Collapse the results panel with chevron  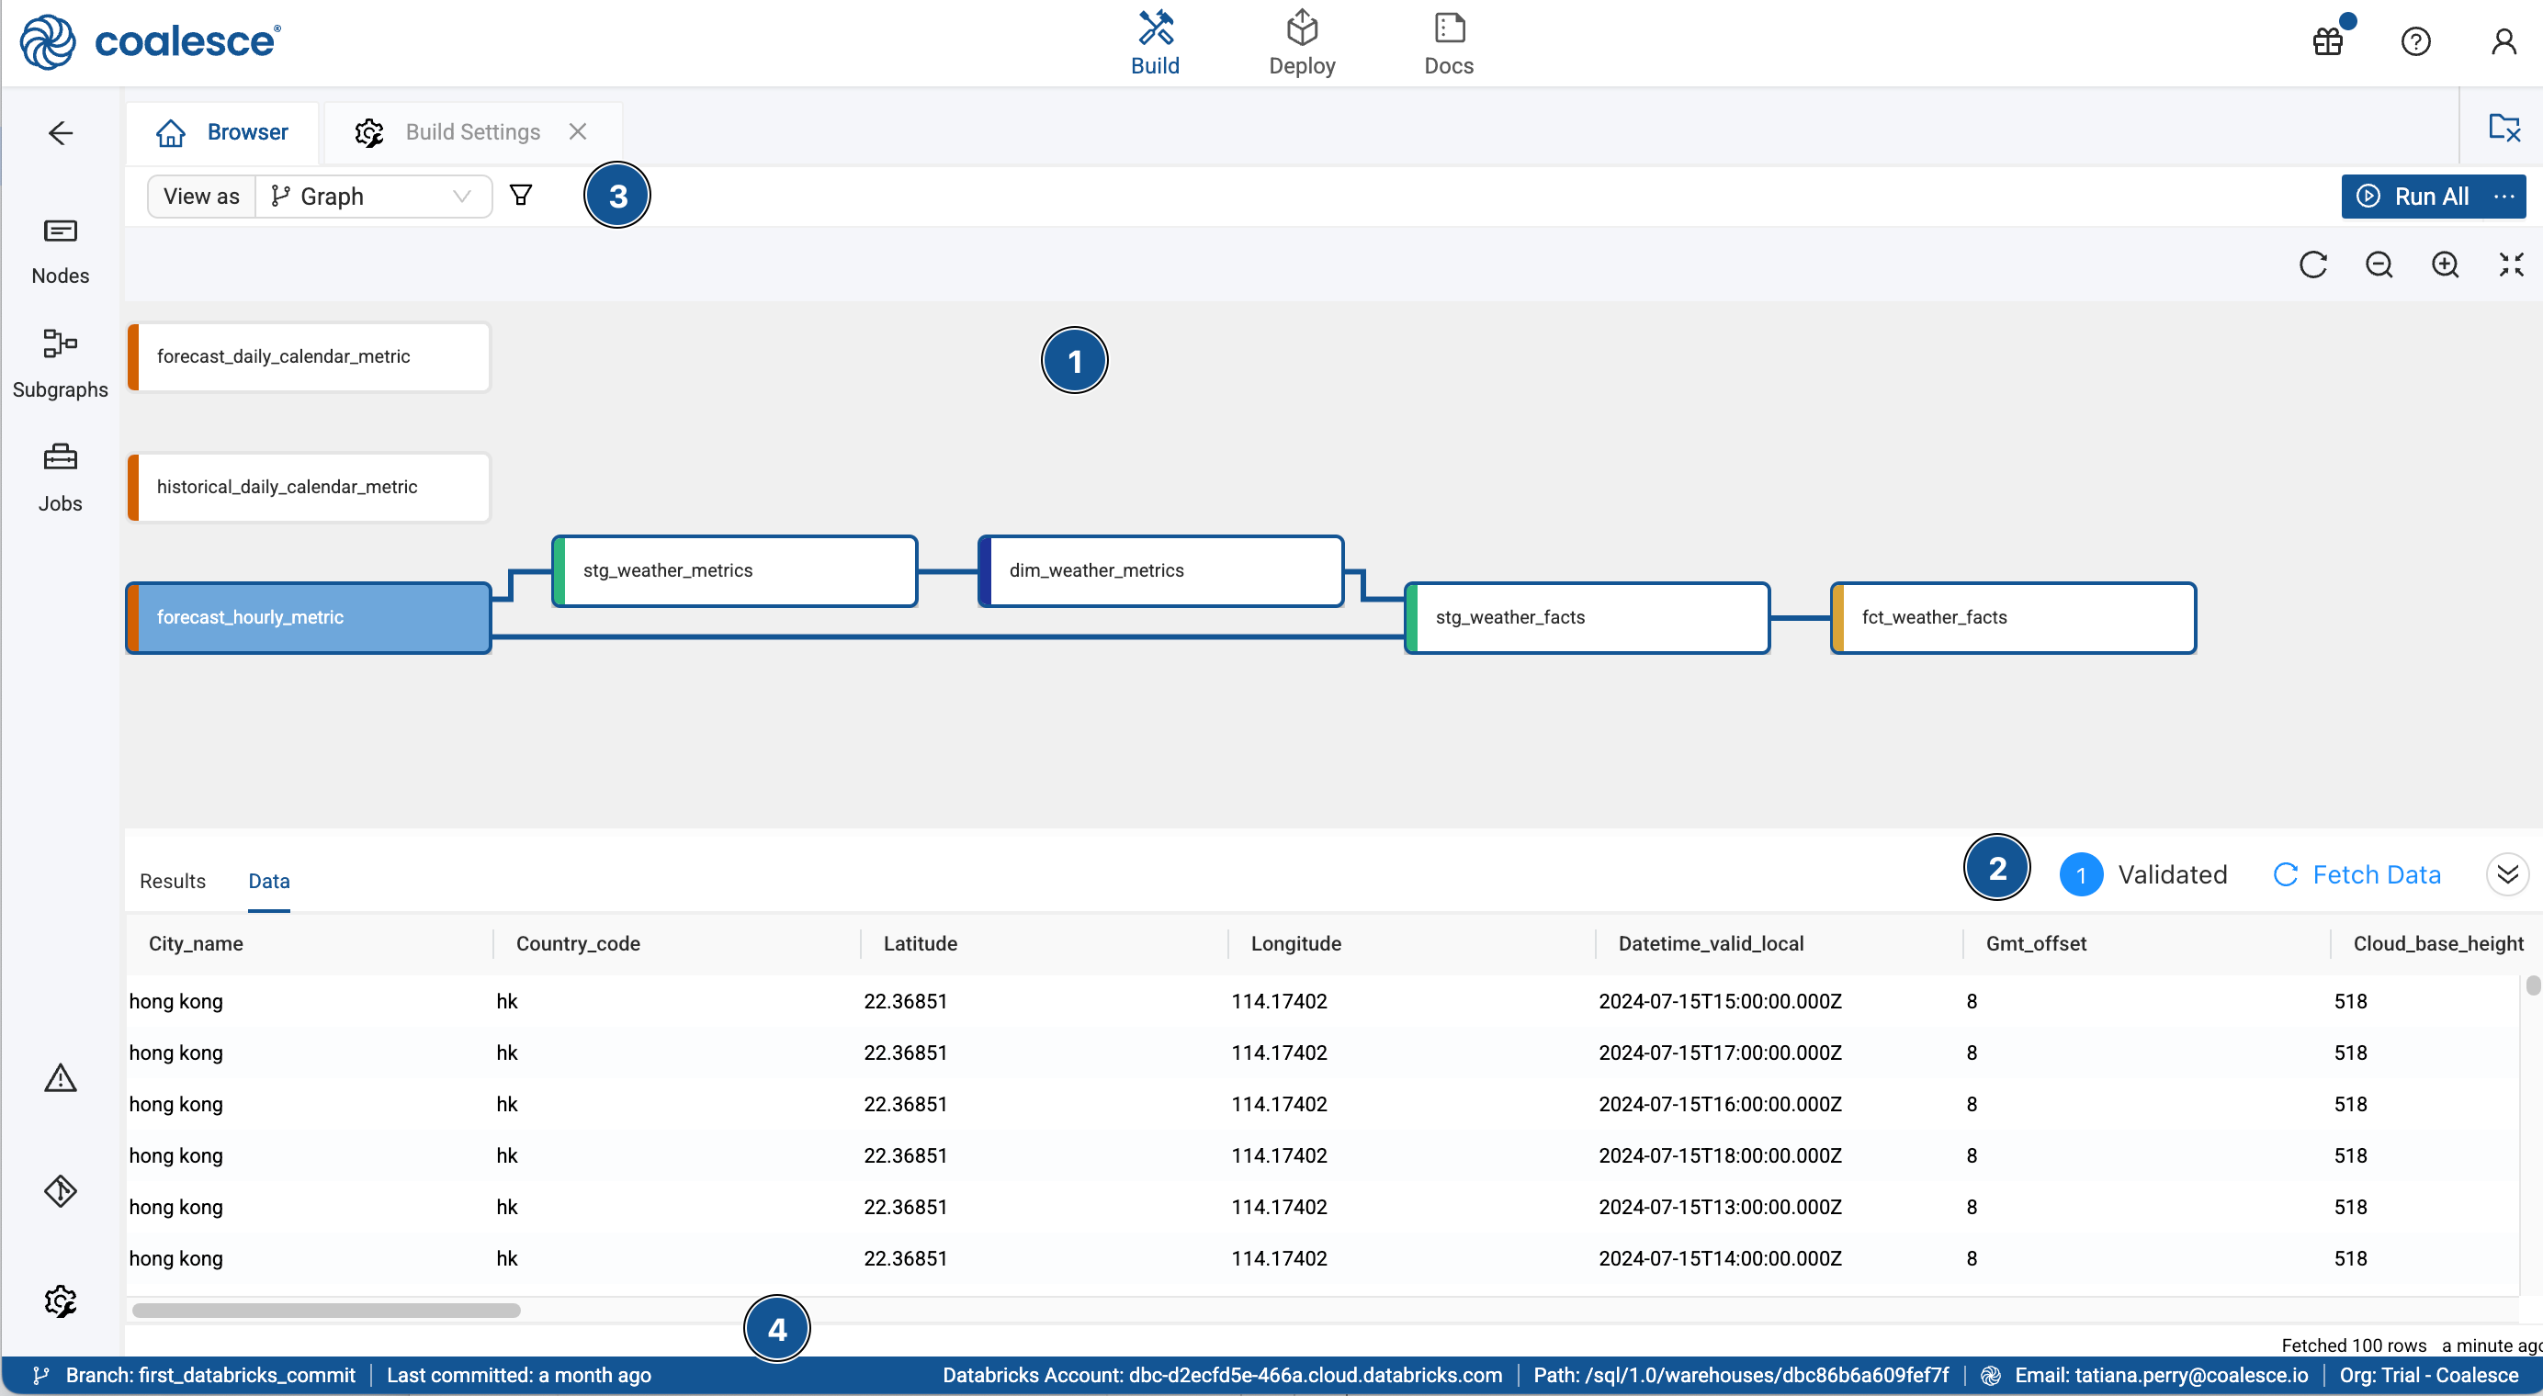[2507, 874]
